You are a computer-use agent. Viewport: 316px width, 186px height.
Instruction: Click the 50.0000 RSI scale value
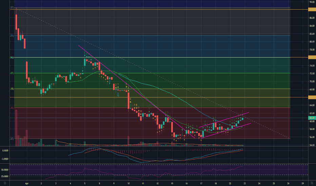(5, 170)
